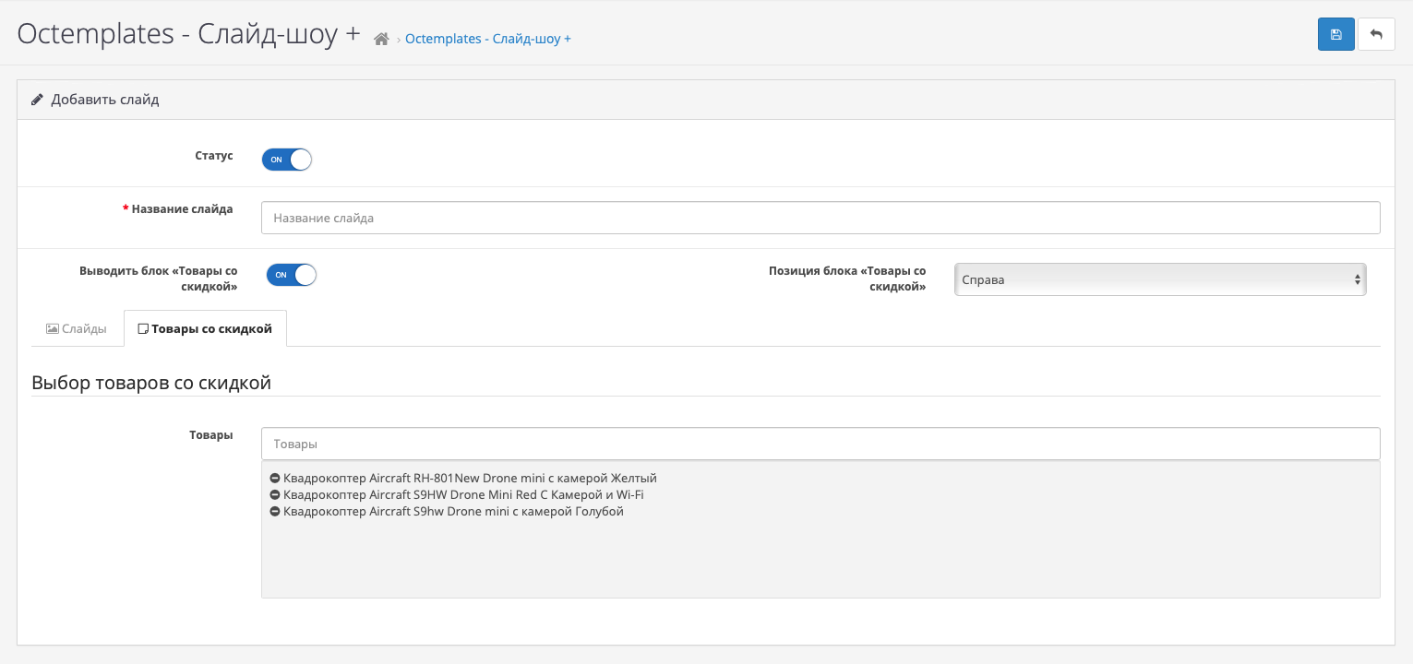Click the Статус field label
Screen dimensions: 1413x664
(x=213, y=156)
